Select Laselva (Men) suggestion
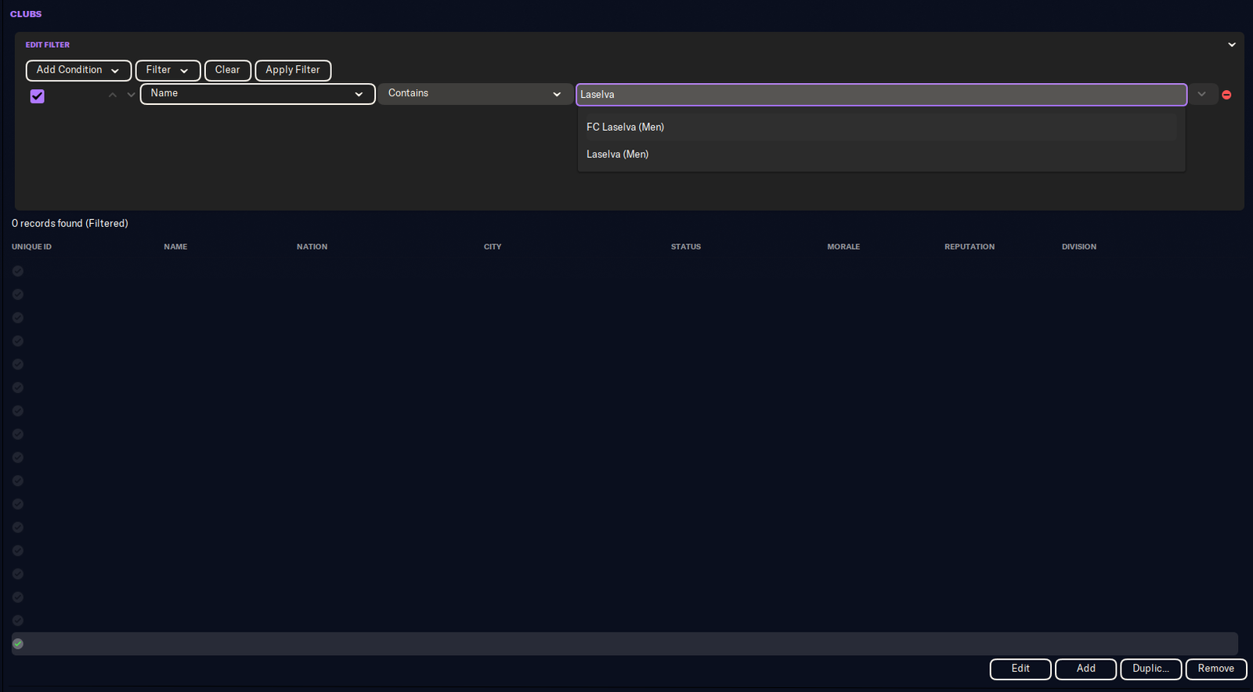Viewport: 1253px width, 692px height. click(x=617, y=154)
